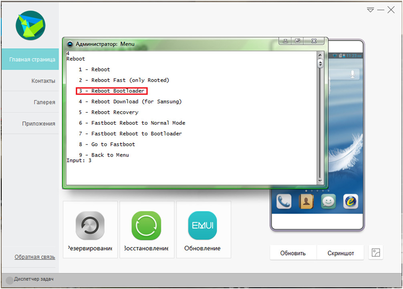Open the Резервирование backup icon
Screen dimensions: 403x289
90,226
